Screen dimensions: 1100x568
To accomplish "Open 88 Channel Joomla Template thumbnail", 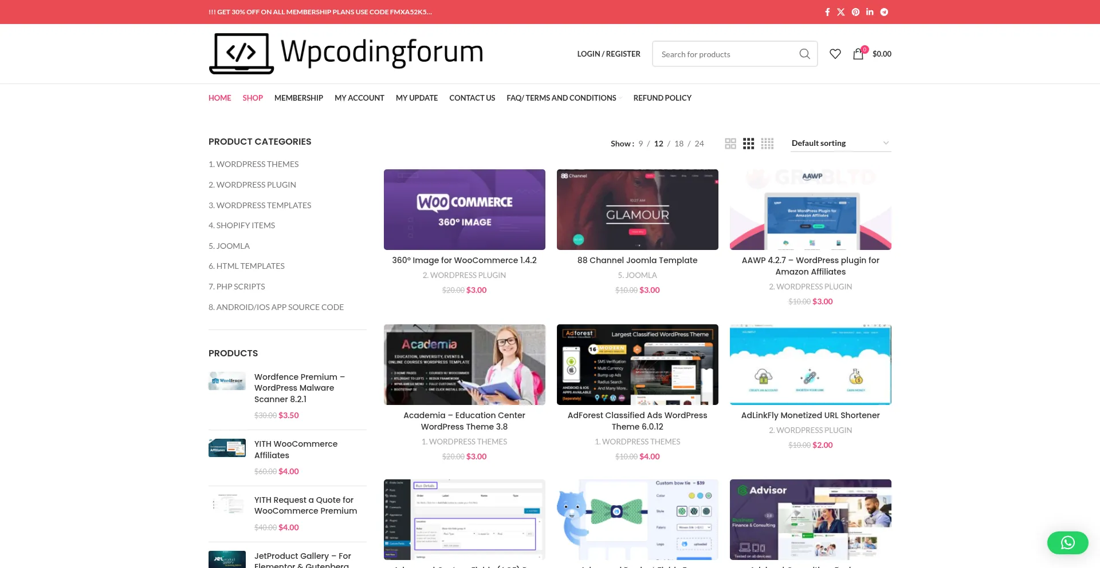I will coord(638,209).
